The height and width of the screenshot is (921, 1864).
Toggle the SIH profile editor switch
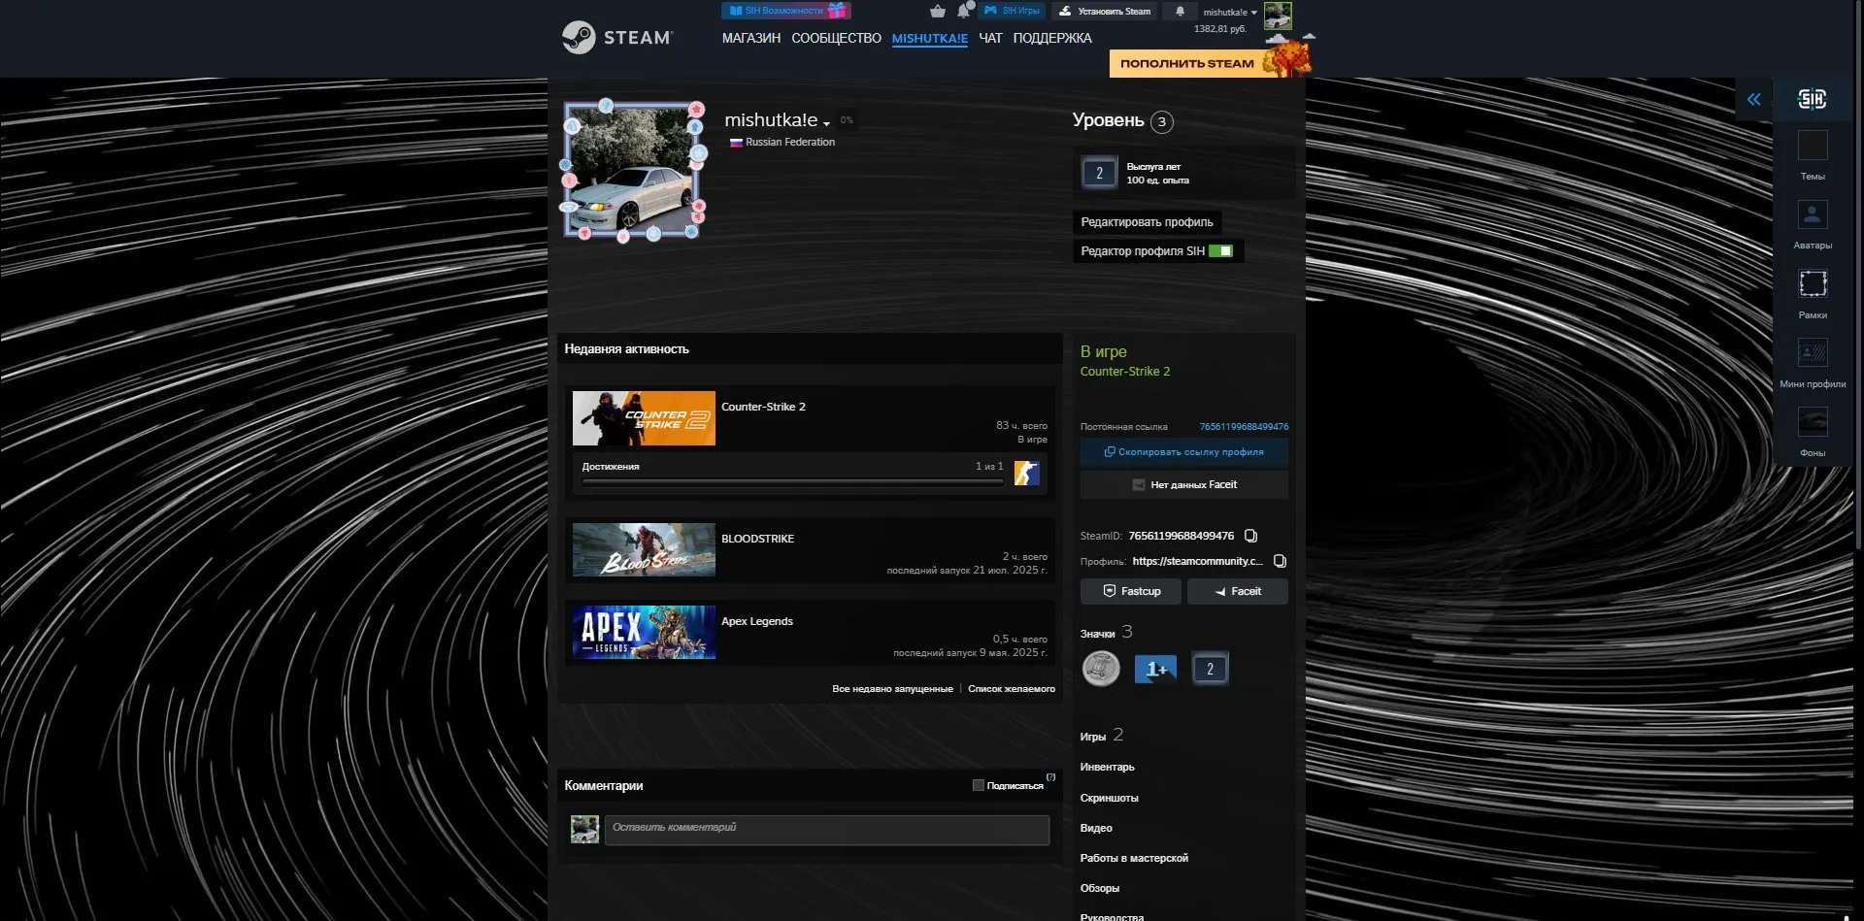(x=1220, y=251)
